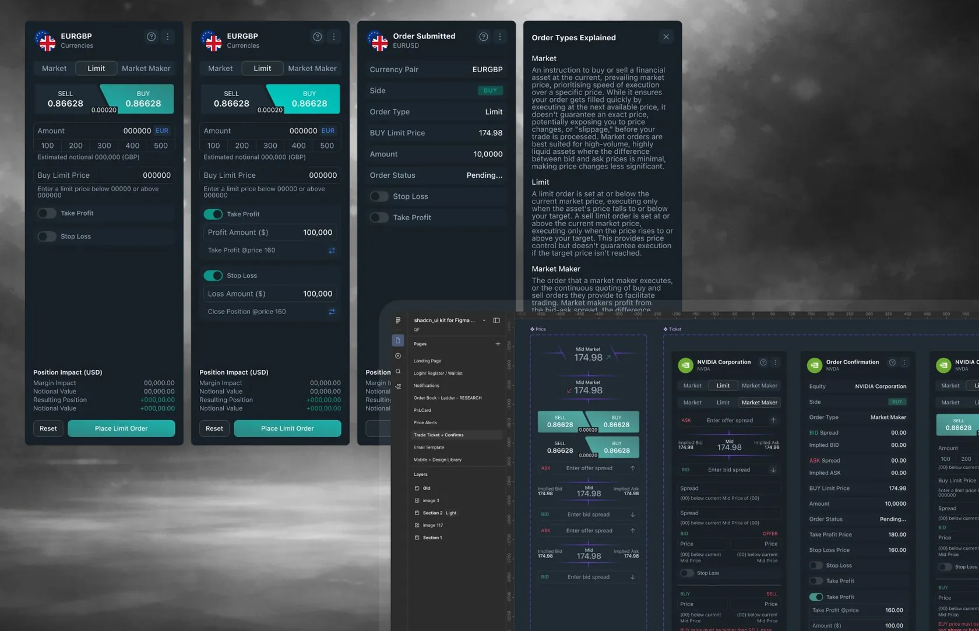The height and width of the screenshot is (631, 979).
Task: Open the Landing Page in the Pages list
Action: 427,361
